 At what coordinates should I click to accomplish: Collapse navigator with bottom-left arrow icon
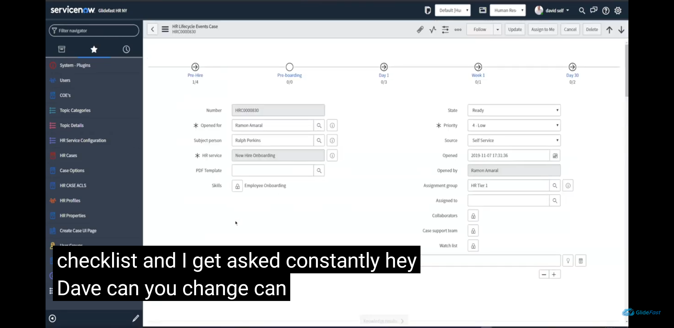(x=52, y=318)
